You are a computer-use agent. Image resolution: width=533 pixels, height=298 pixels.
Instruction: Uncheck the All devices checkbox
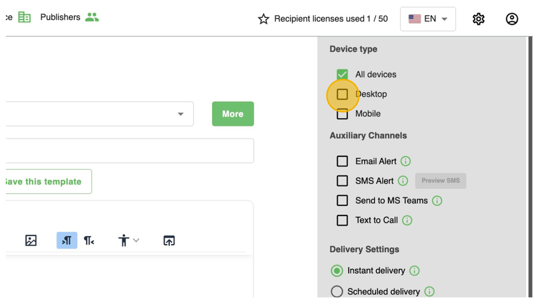point(342,74)
